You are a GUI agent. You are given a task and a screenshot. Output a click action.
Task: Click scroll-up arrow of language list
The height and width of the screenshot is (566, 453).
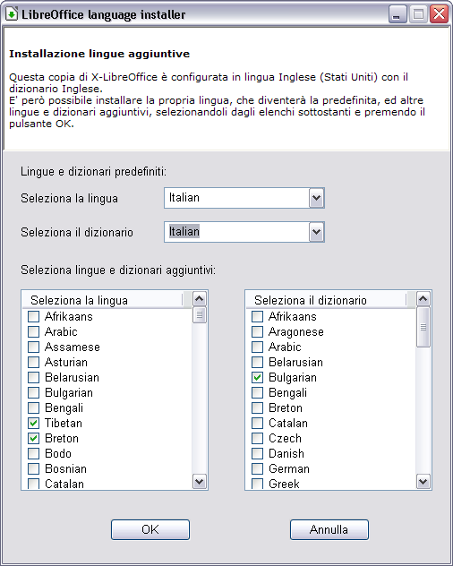click(200, 299)
